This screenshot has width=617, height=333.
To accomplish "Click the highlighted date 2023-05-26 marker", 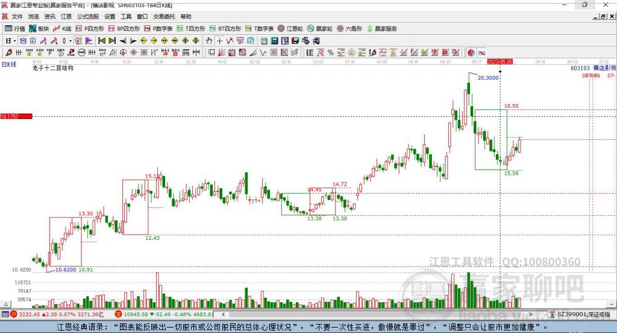I will tap(500, 62).
